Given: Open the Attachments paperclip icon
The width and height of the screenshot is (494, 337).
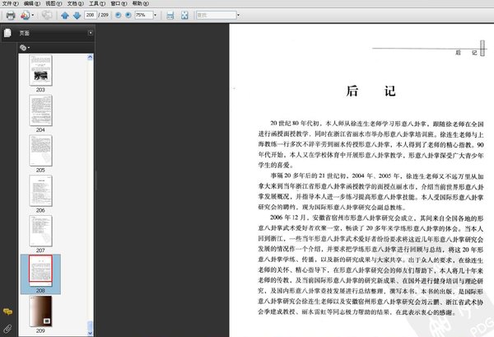Looking at the screenshot, I should coord(7,329).
